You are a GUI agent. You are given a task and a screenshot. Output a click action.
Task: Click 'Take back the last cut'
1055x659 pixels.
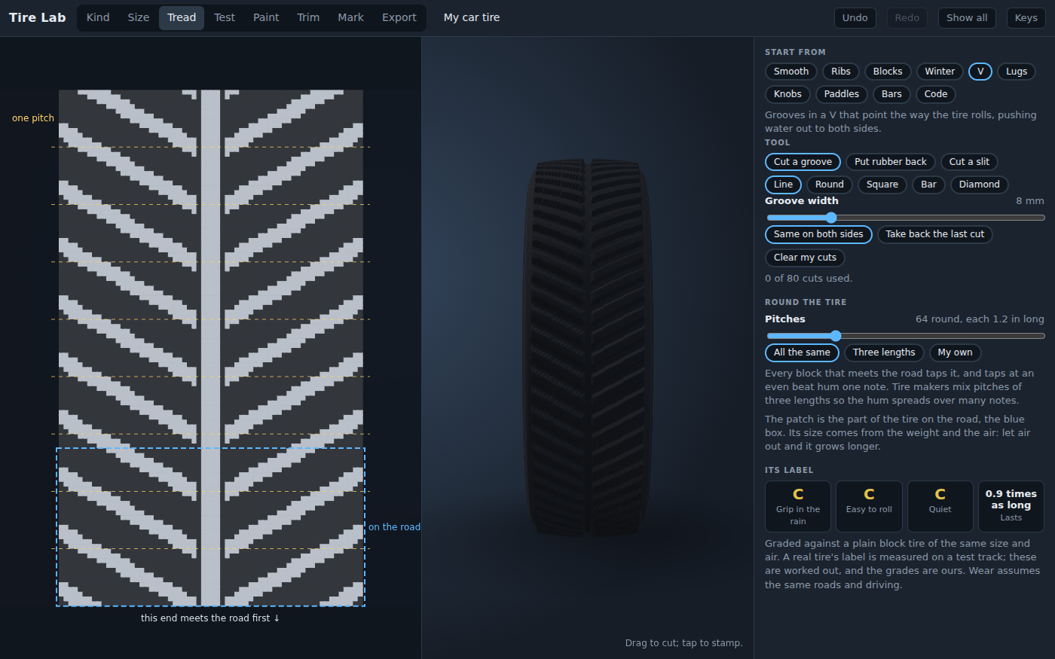pyautogui.click(x=934, y=234)
